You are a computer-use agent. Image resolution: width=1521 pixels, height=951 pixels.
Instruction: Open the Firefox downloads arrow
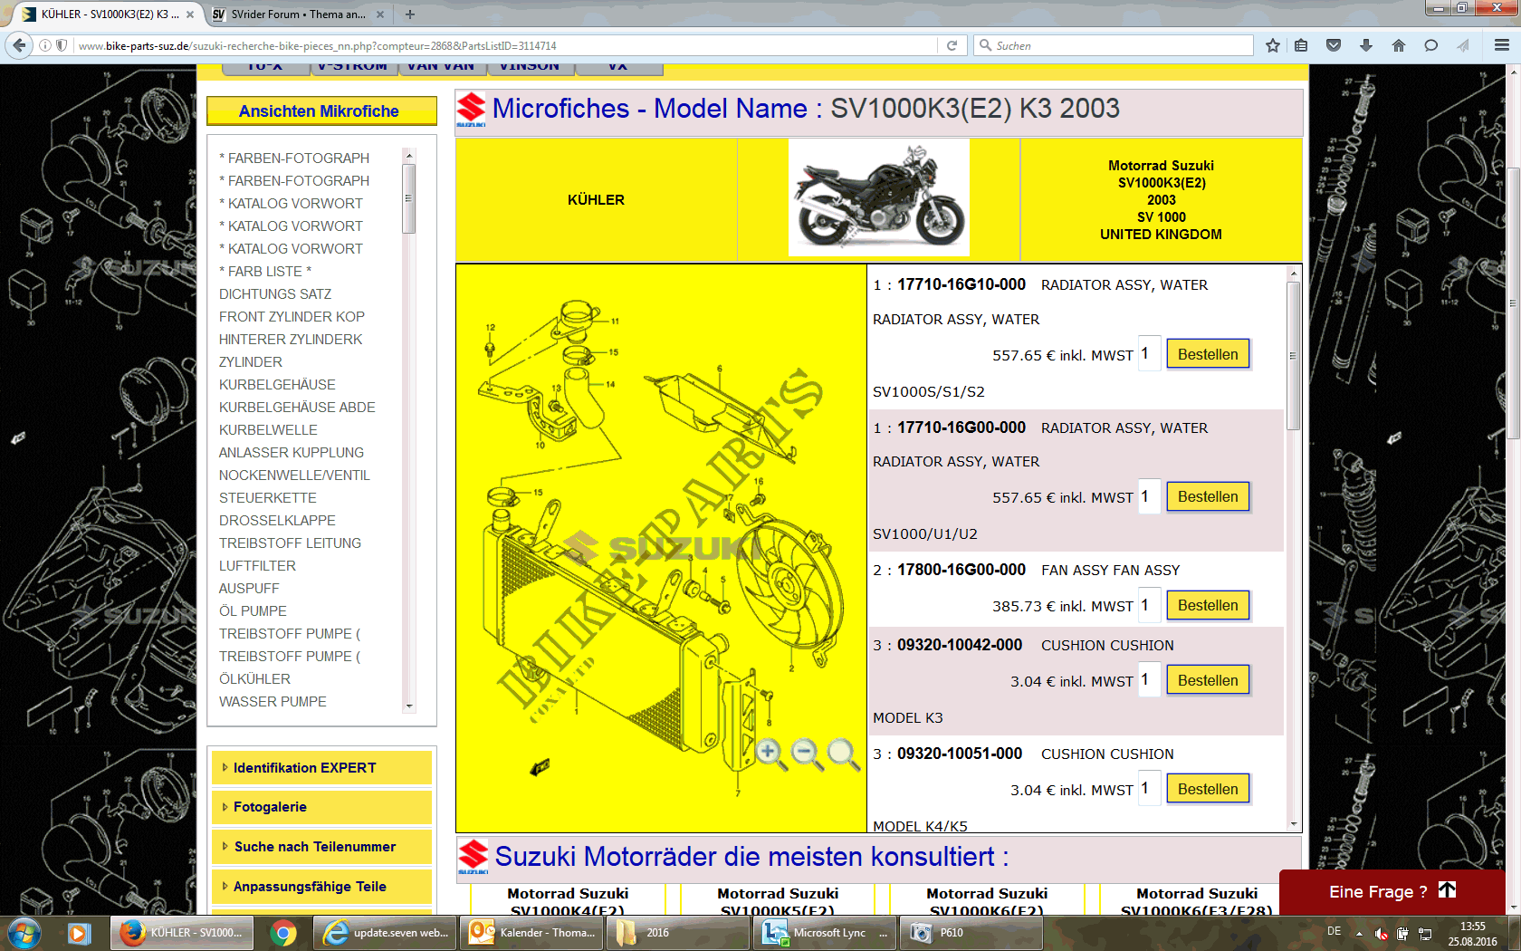coord(1366,45)
